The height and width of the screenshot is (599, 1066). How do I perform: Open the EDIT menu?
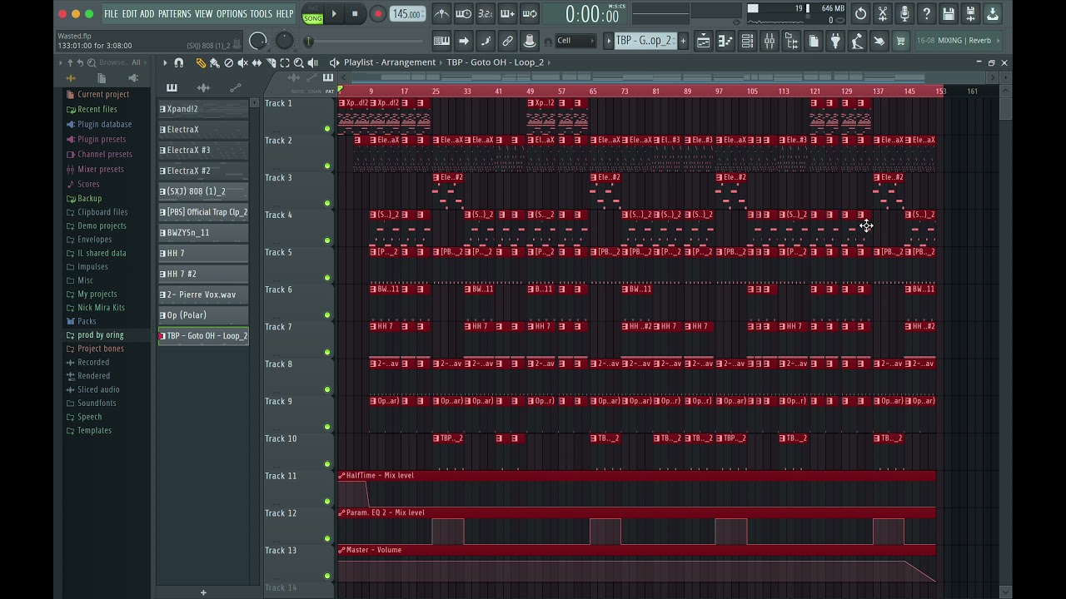click(130, 14)
